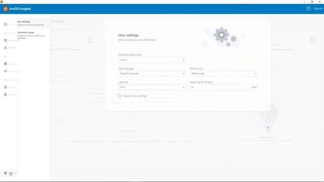The image size is (324, 182).
Task: Click the Sign In link
Action: tap(318, 9)
